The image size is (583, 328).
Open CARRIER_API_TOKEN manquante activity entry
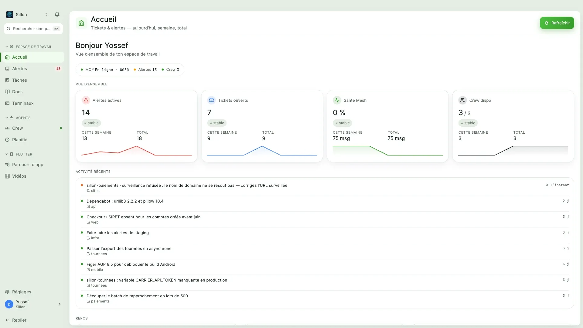point(325,282)
